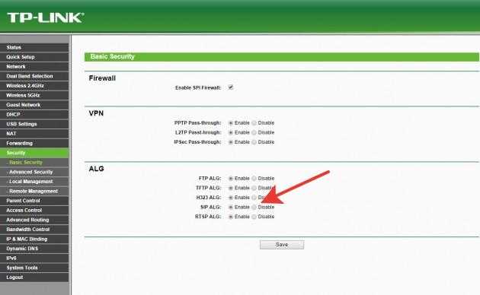Select Disable for IPSec Pass-through
Image resolution: width=480 pixels, height=295 pixels.
coord(254,142)
